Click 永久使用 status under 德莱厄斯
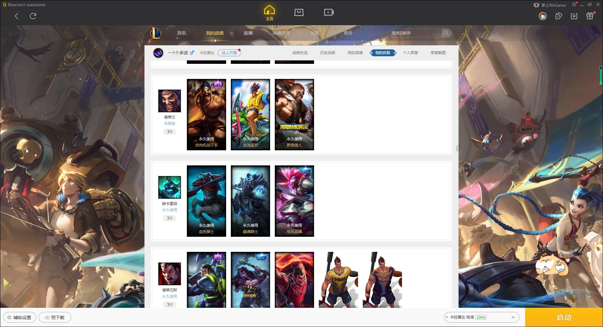This screenshot has width=603, height=327. [170, 297]
